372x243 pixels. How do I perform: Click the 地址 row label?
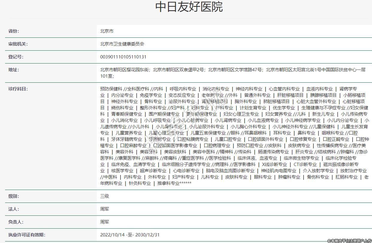[14, 70]
